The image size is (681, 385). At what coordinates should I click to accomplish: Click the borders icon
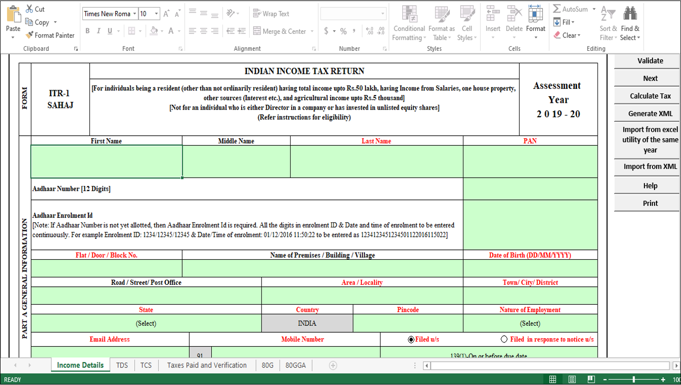(131, 31)
